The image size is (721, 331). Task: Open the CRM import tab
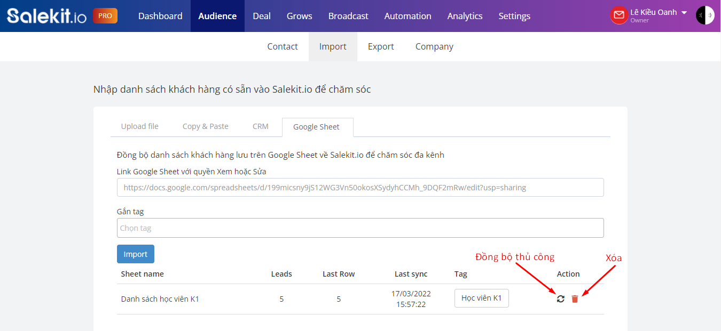point(261,126)
